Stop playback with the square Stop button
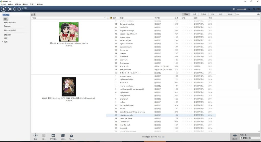The width and height of the screenshot is (261, 142). pos(10,9)
